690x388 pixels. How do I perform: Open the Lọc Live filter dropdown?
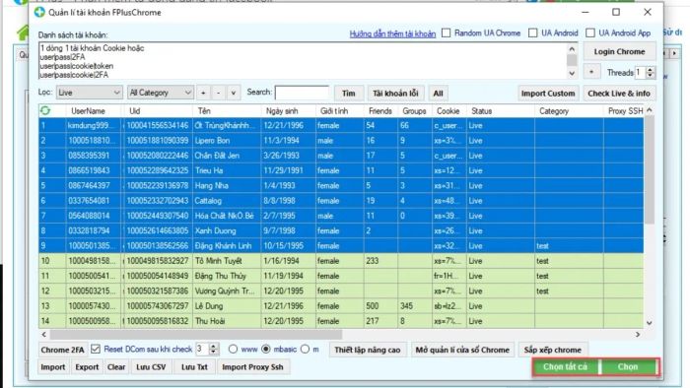tap(89, 93)
